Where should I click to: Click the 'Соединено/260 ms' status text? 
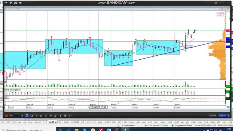click(183, 126)
